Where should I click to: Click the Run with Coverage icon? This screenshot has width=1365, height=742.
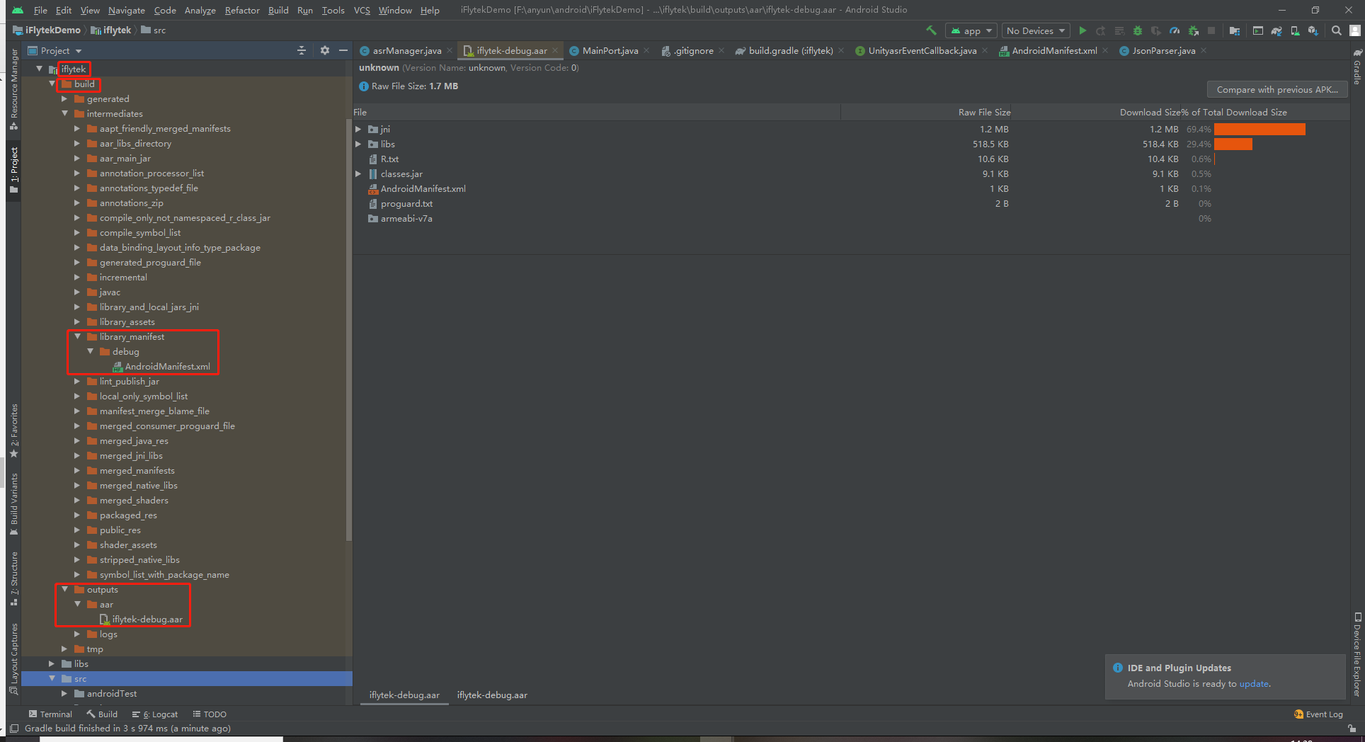(1156, 30)
